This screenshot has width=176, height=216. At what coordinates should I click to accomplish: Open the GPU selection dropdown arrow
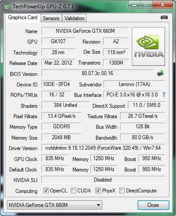[98, 205]
